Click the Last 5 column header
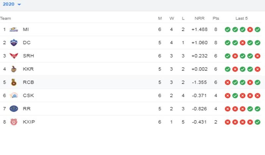 pyautogui.click(x=241, y=18)
